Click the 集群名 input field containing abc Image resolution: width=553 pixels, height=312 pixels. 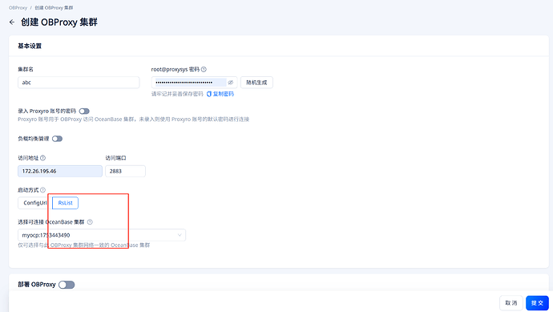pyautogui.click(x=79, y=83)
